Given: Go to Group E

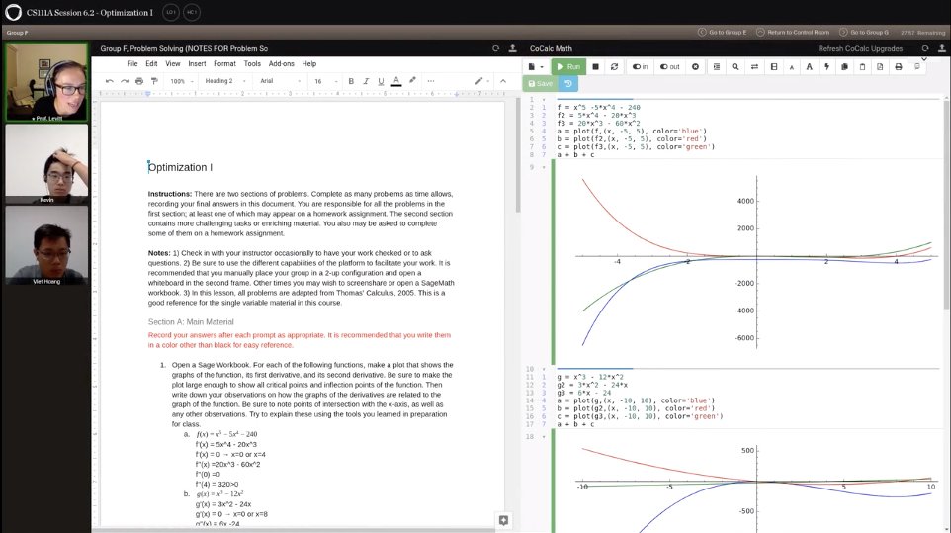Looking at the screenshot, I should click(723, 32).
